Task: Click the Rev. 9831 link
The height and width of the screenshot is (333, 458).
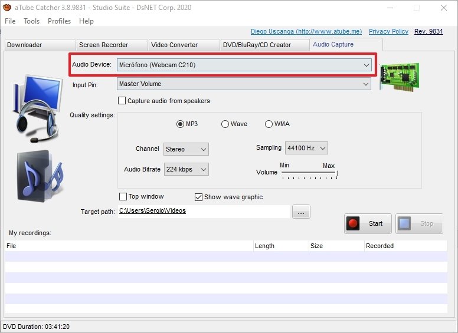Action: tap(428, 31)
